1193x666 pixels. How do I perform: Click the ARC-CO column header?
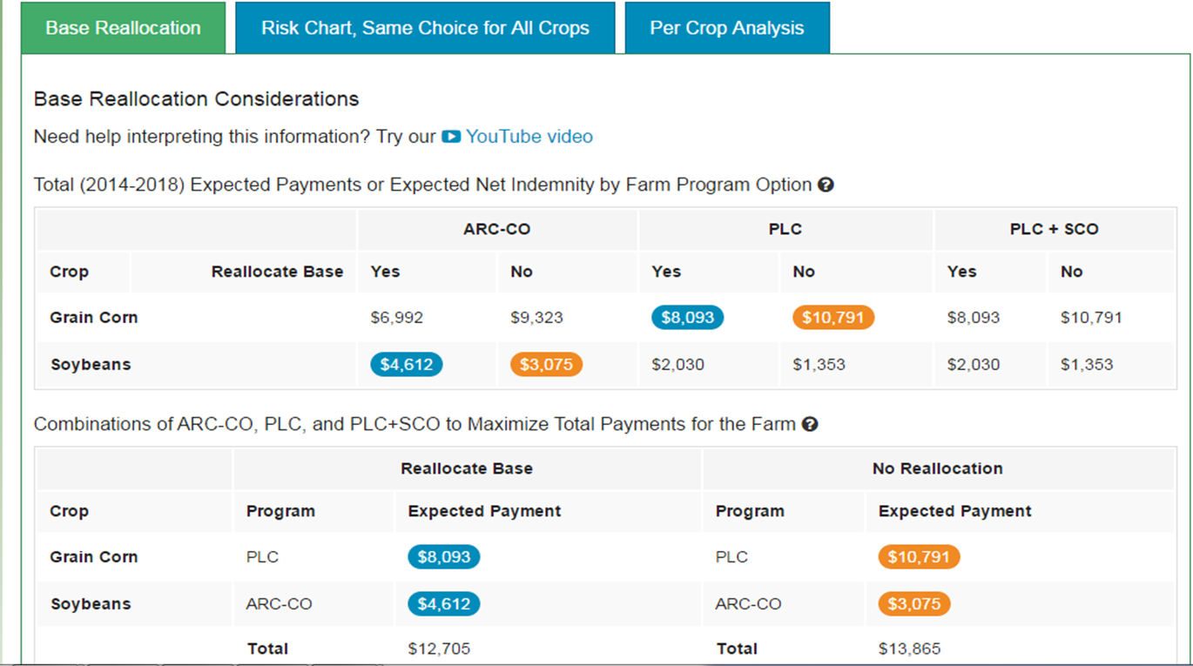496,230
